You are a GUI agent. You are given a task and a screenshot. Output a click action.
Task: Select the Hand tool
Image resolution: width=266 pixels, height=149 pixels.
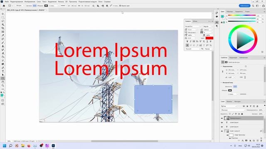[x=3, y=82]
